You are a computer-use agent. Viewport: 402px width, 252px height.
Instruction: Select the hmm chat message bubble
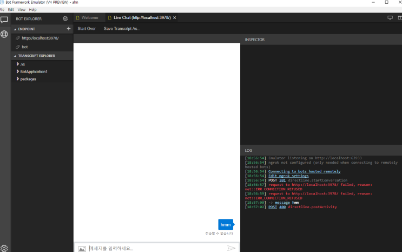226,224
